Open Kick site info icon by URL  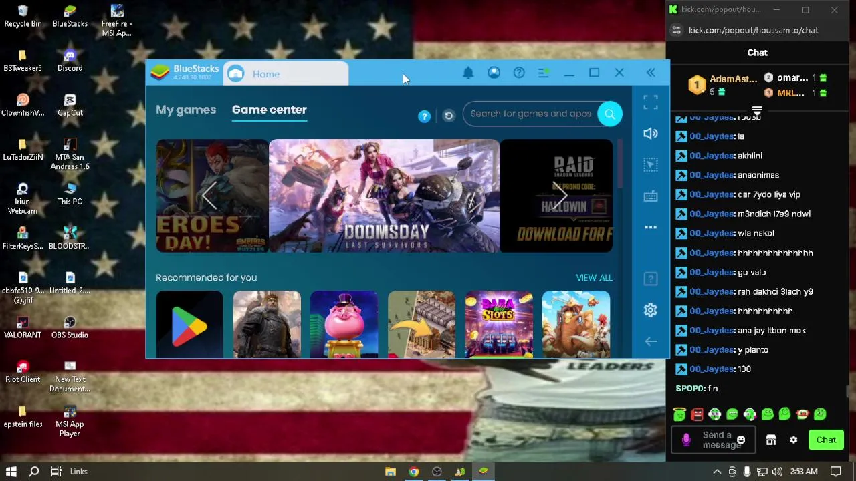676,30
